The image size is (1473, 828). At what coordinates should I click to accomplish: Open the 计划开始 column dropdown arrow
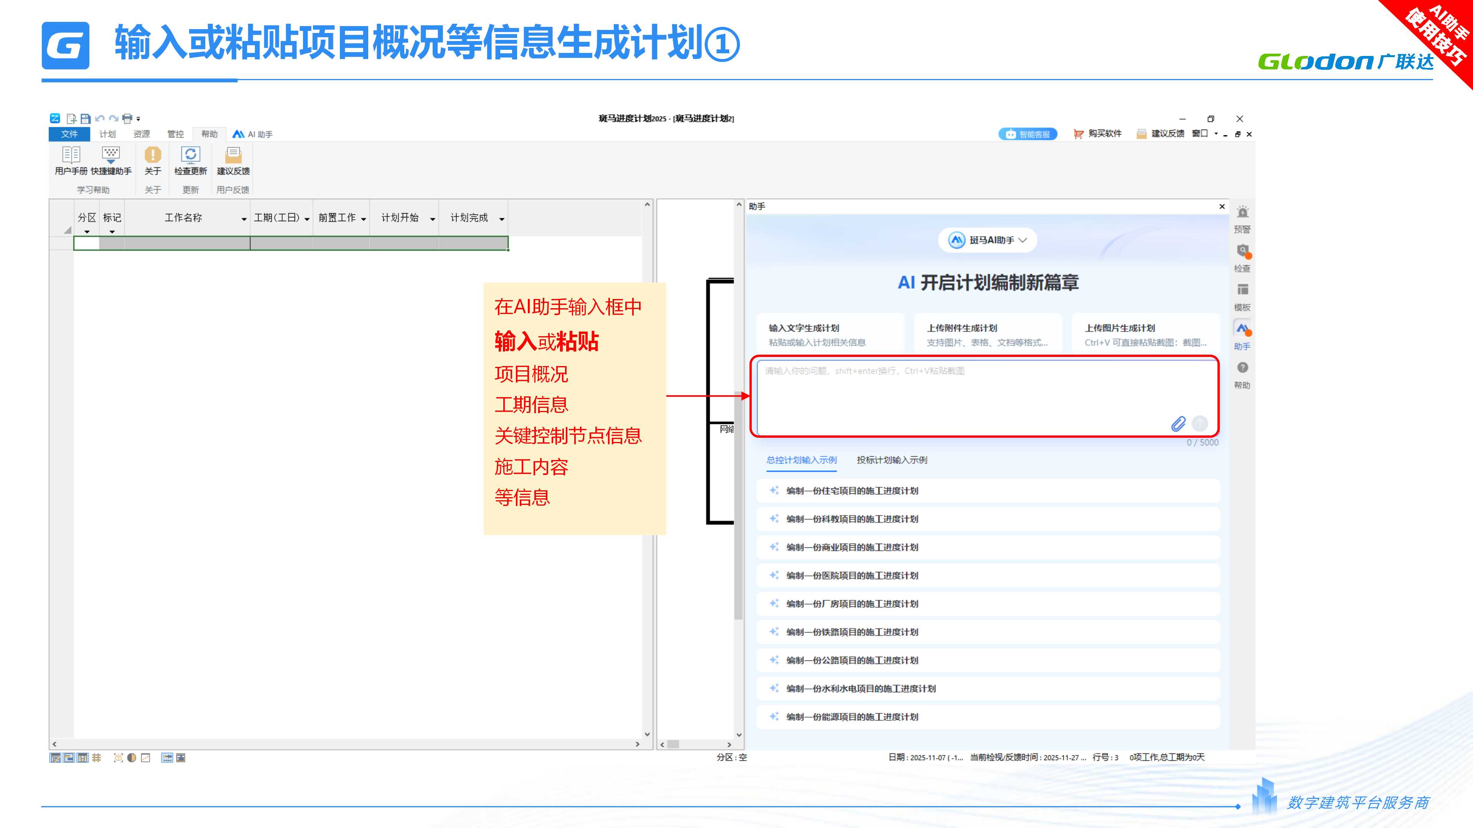[432, 219]
